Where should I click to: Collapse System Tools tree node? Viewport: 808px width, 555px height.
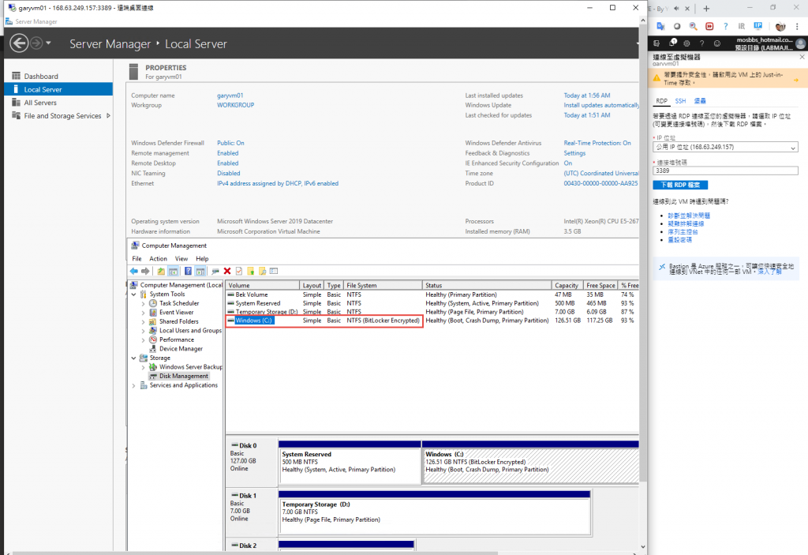(134, 294)
